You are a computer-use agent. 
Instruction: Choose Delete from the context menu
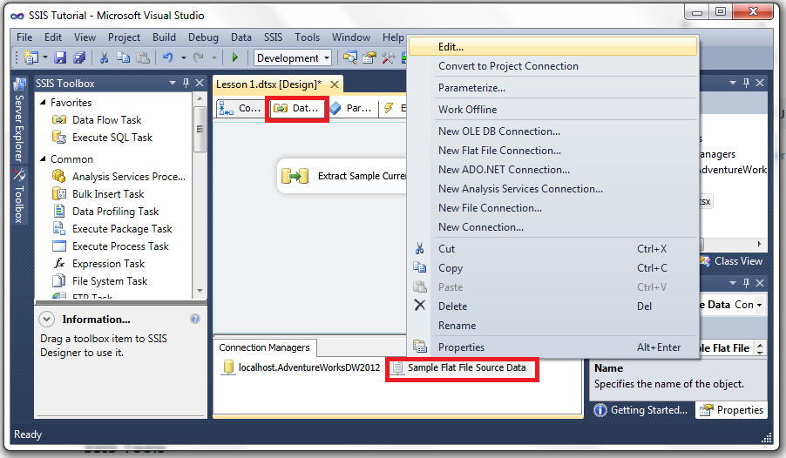pyautogui.click(x=552, y=306)
